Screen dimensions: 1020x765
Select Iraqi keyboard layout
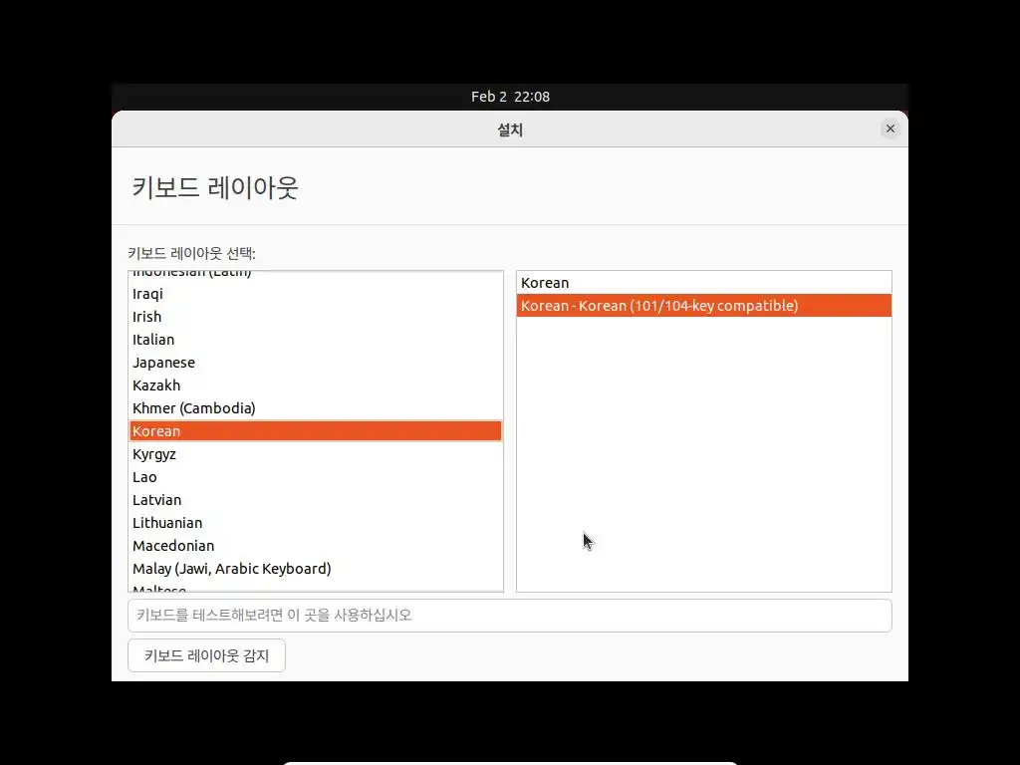tap(316, 294)
